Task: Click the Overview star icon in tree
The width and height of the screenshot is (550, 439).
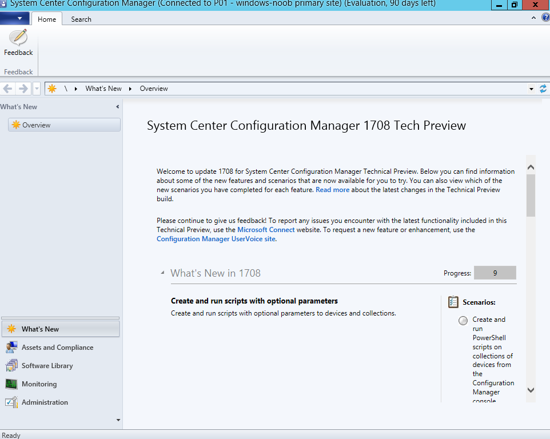Action: tap(16, 125)
